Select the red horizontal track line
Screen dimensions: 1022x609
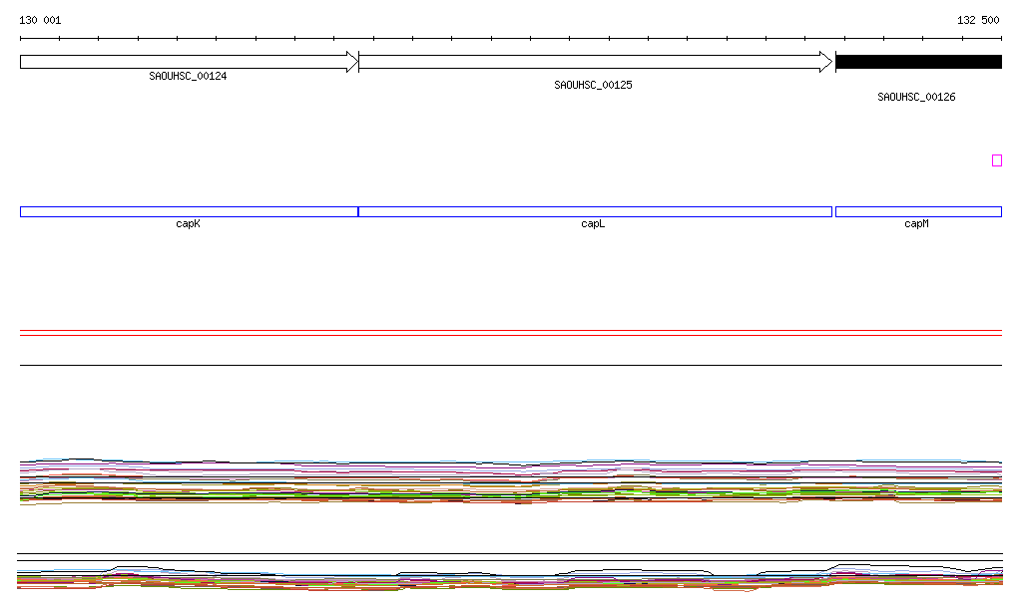(x=511, y=336)
